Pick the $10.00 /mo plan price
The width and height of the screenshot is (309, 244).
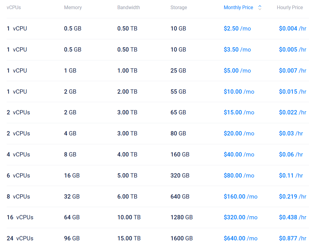(x=239, y=92)
